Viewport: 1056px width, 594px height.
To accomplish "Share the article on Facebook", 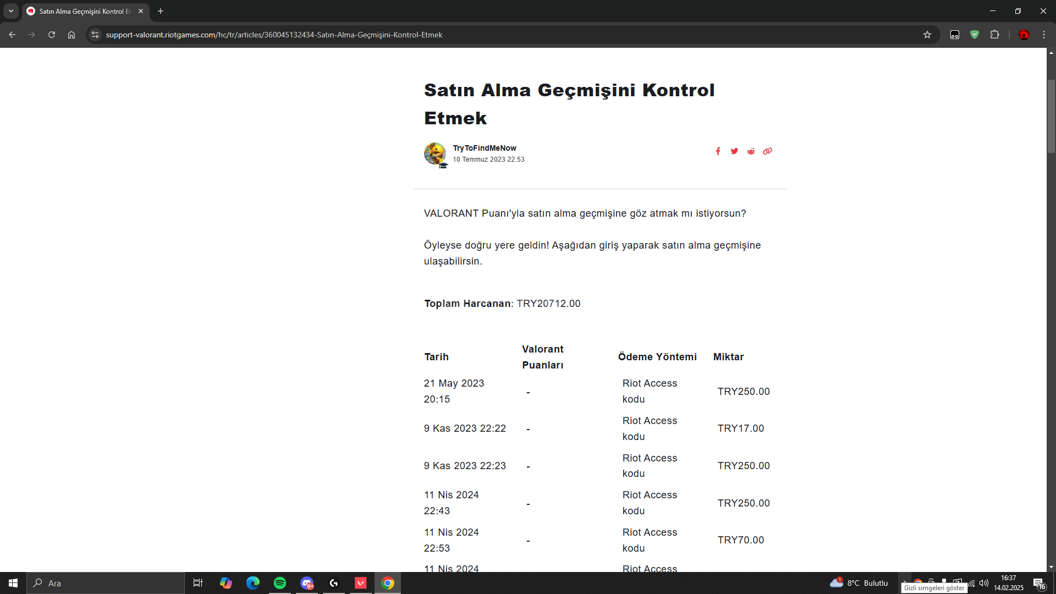I will click(x=718, y=151).
